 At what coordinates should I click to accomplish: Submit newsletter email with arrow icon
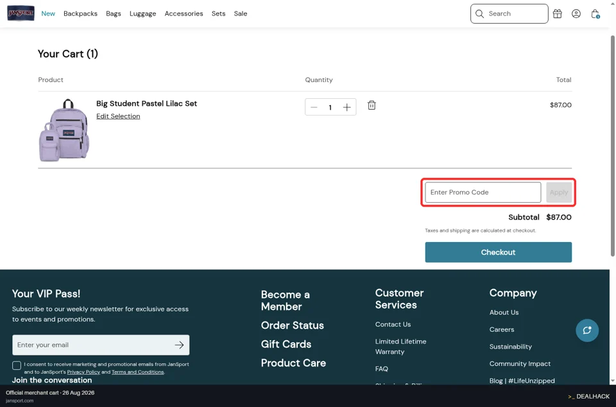179,345
